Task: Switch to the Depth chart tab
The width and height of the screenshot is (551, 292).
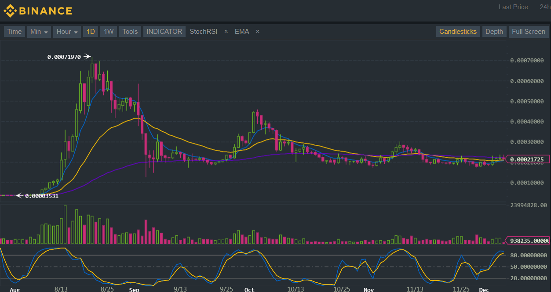Action: 494,32
